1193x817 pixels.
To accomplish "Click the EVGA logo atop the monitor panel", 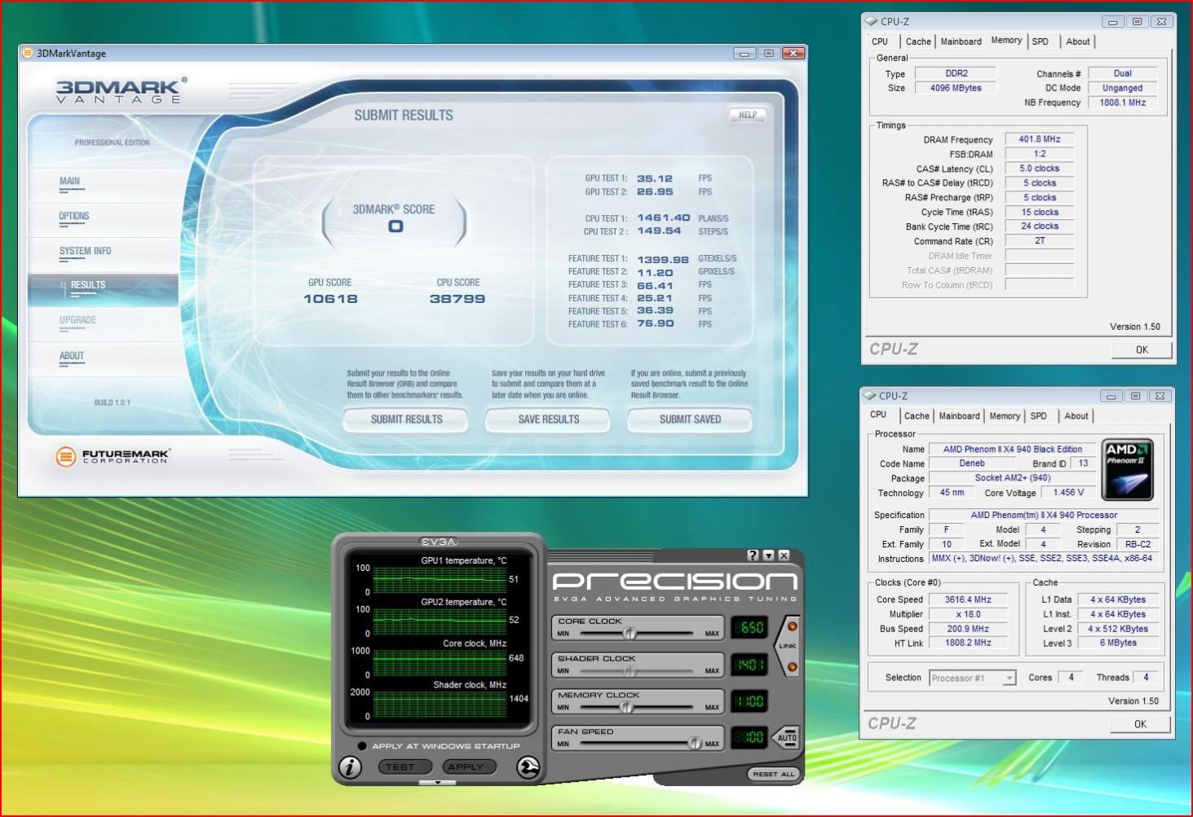I will point(439,542).
